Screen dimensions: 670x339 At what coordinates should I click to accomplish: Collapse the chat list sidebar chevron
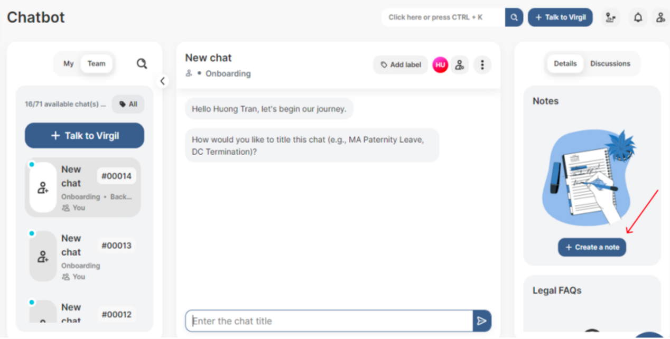coord(163,81)
